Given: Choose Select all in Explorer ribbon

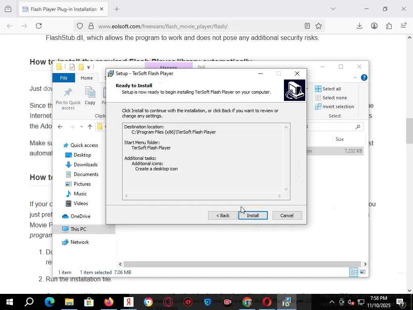Looking at the screenshot, I should (328, 89).
